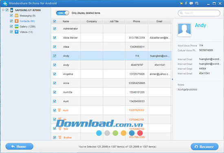The height and width of the screenshot is (153, 224).
Task: Click the Recover button
Action: (204, 147)
